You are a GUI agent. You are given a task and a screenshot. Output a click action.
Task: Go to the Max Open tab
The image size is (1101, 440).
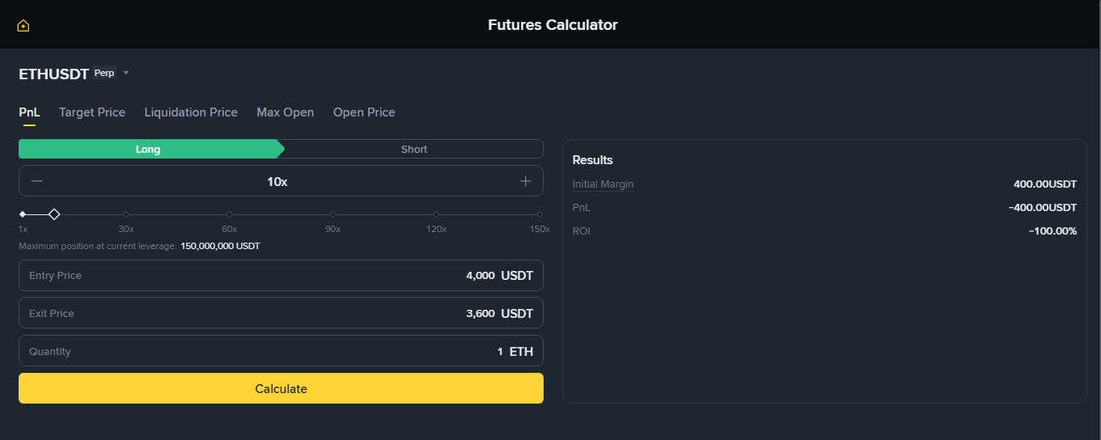coord(286,112)
